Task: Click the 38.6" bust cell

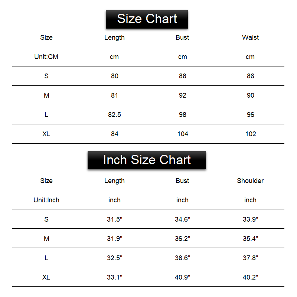Action: point(183,258)
